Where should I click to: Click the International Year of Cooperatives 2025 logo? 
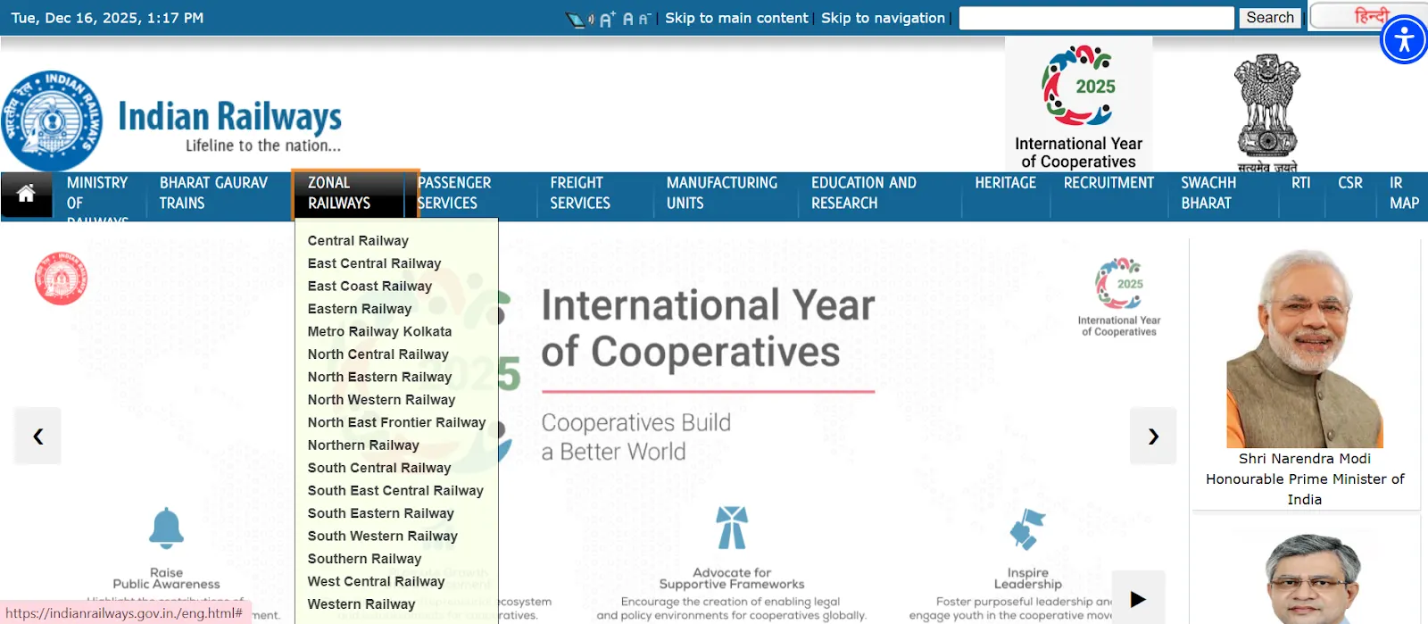[1078, 105]
